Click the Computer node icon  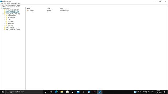(x=3, y=8)
